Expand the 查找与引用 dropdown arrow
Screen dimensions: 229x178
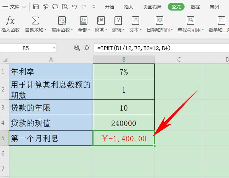tap(203, 30)
